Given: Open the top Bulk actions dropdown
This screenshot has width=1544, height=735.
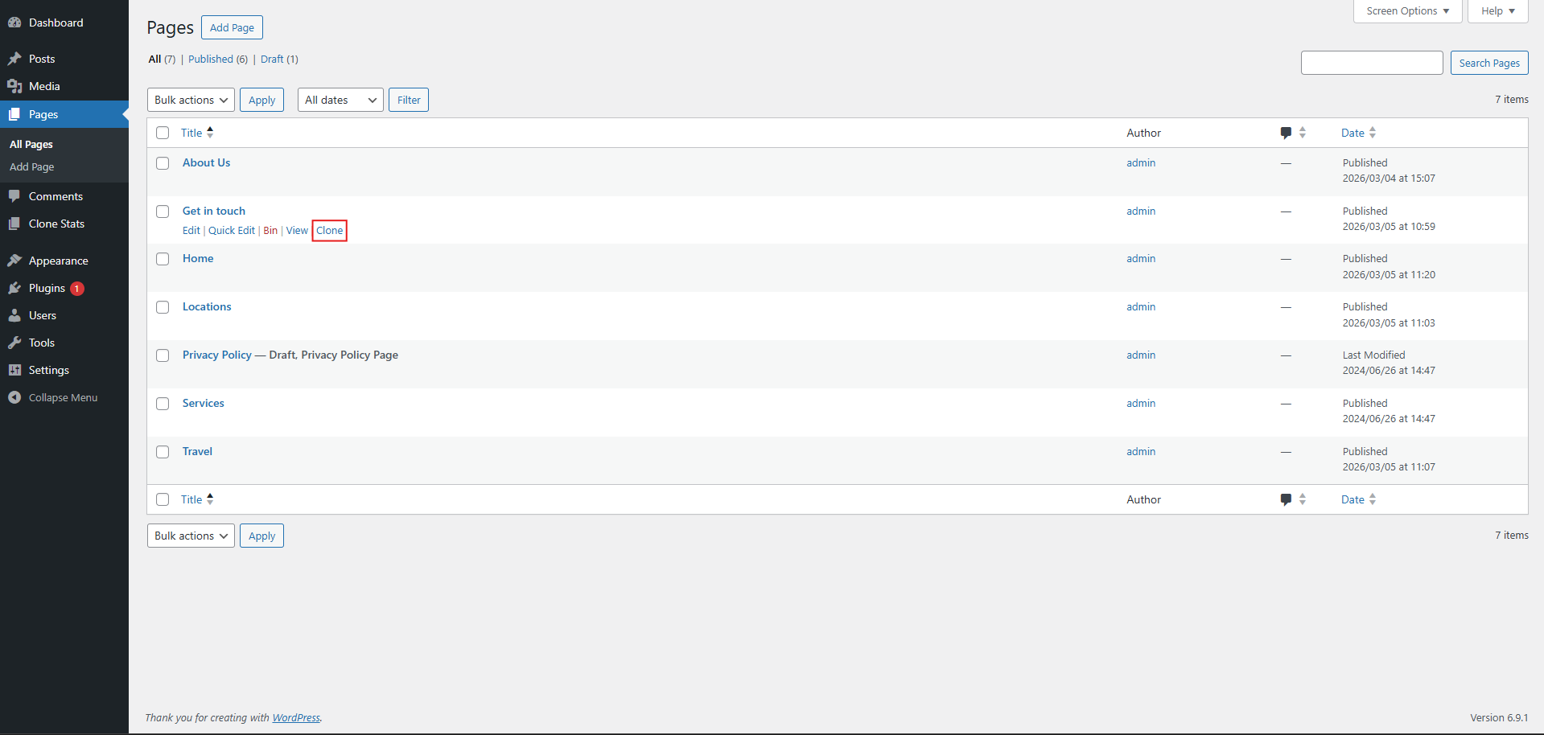Looking at the screenshot, I should (191, 100).
